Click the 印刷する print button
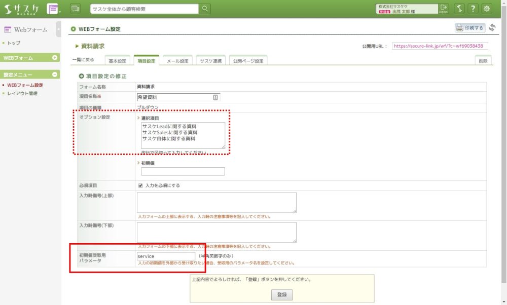 pos(470,28)
